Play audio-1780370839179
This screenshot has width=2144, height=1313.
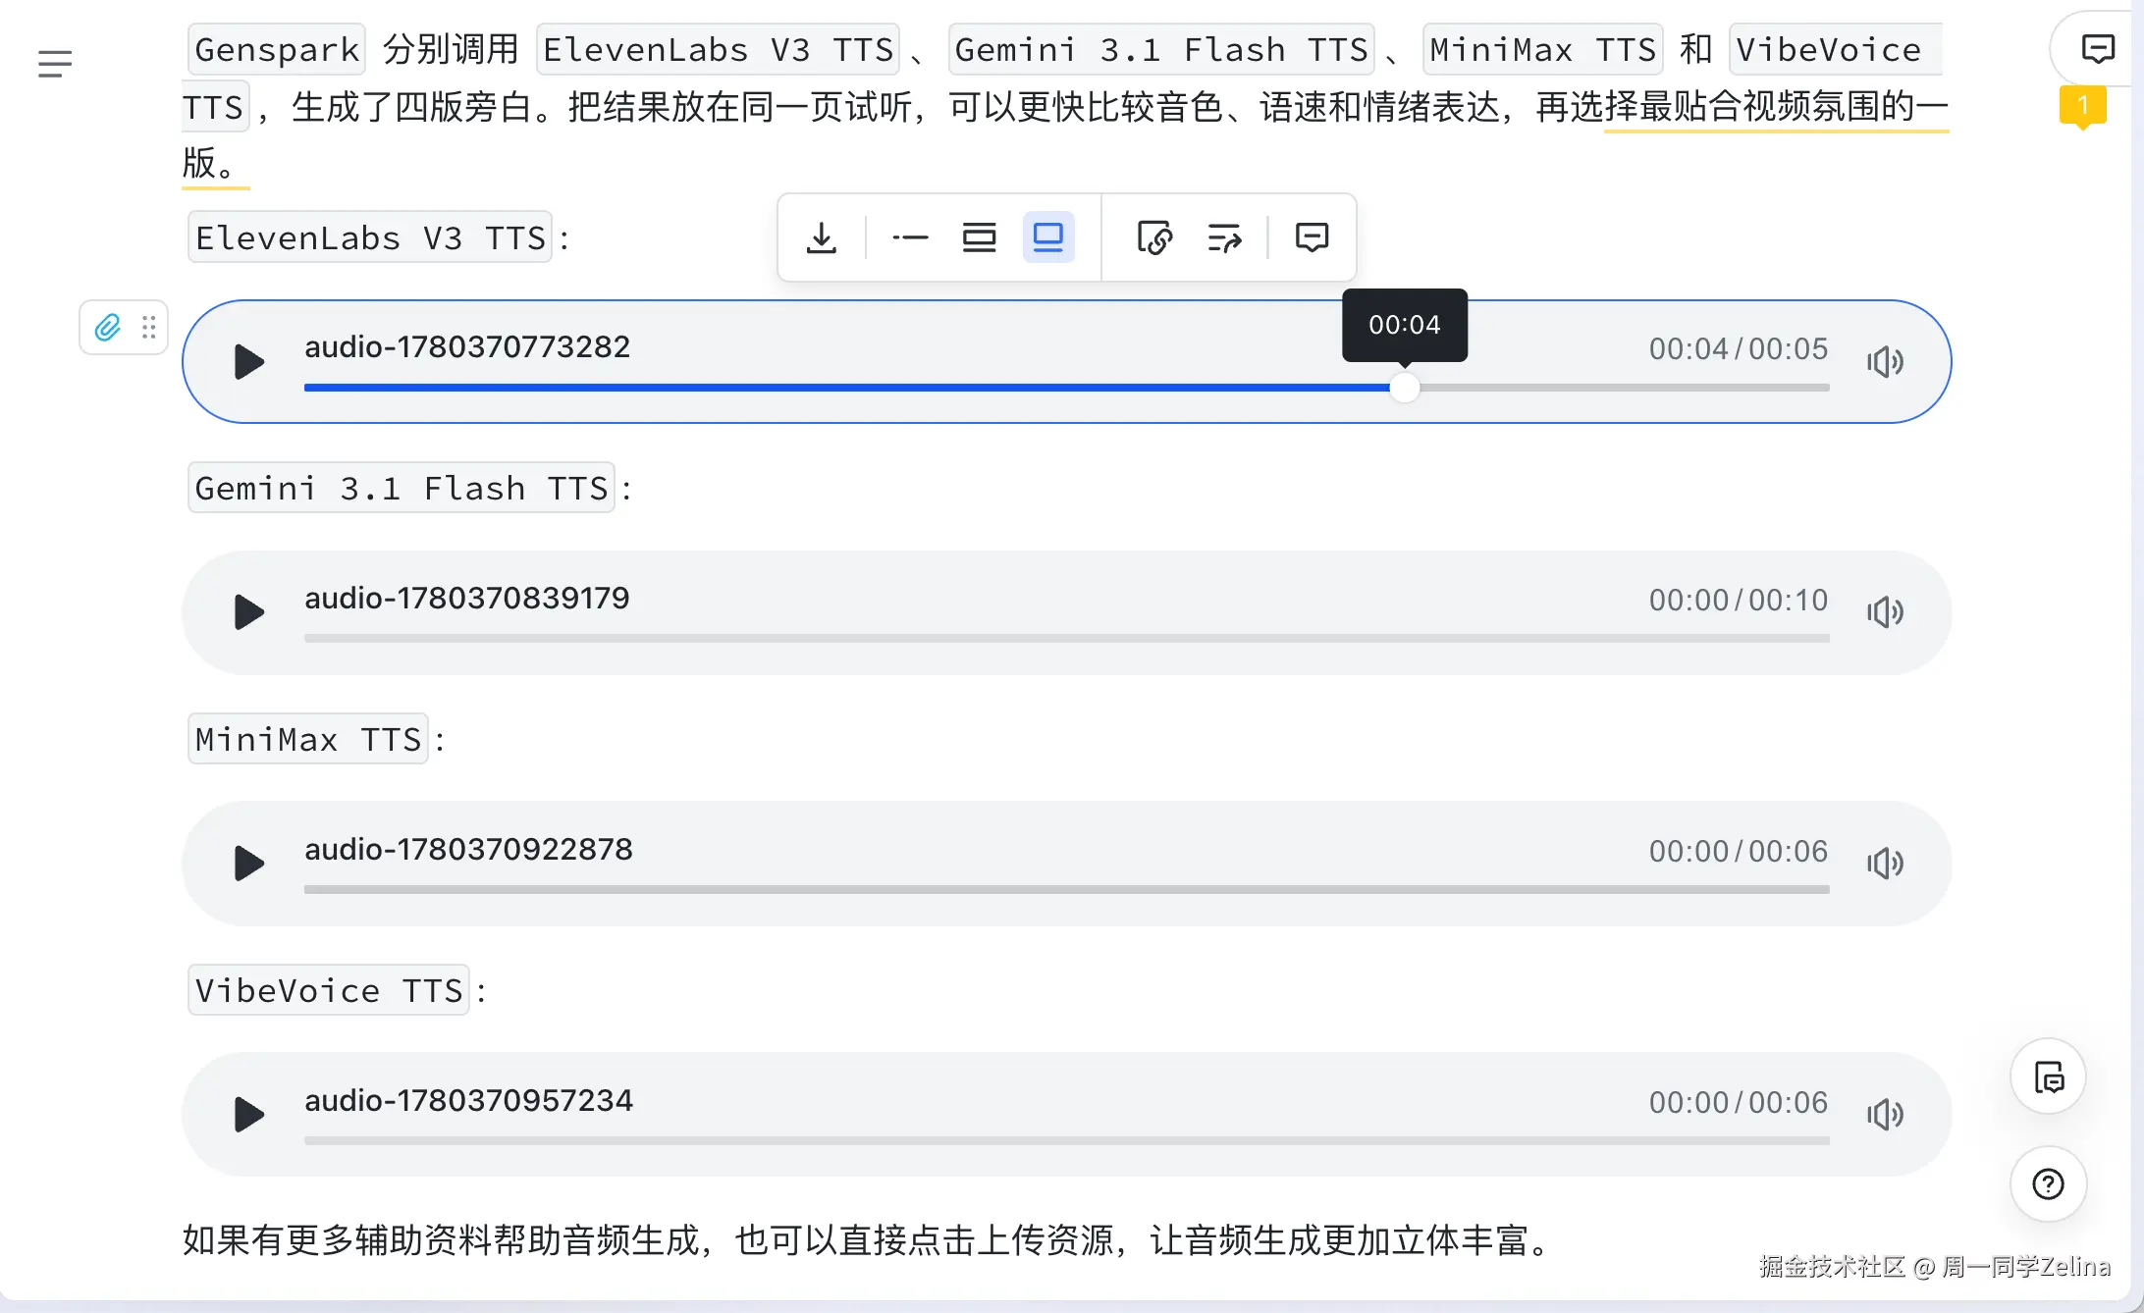[249, 612]
